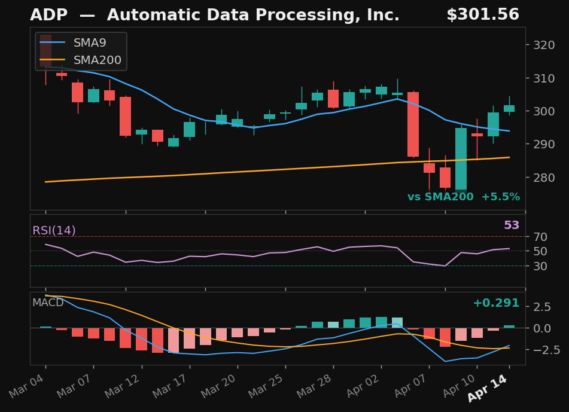The width and height of the screenshot is (569, 412).
Task: Click the RSI 70 axis label
Action: pyautogui.click(x=540, y=237)
